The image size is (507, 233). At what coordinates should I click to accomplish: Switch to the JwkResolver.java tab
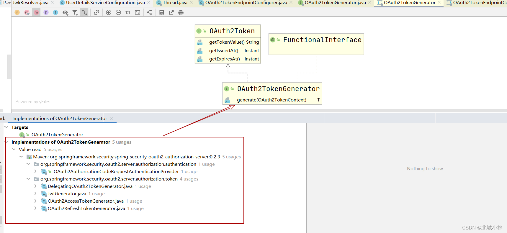pos(30,3)
